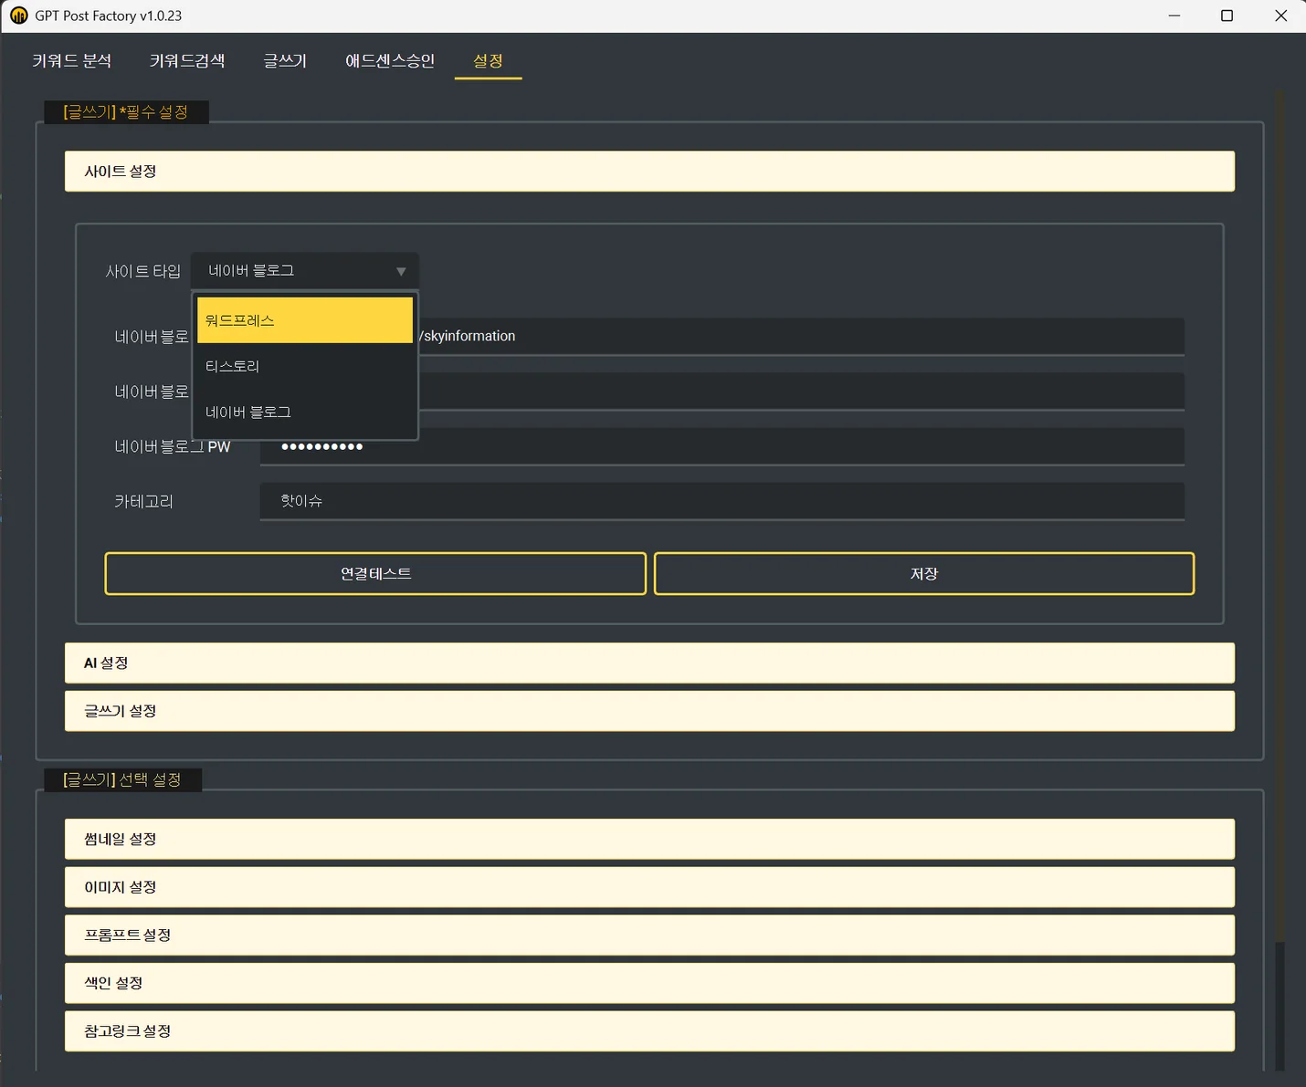Edit the 카테고리 field showing 핫이슈

coord(722,501)
